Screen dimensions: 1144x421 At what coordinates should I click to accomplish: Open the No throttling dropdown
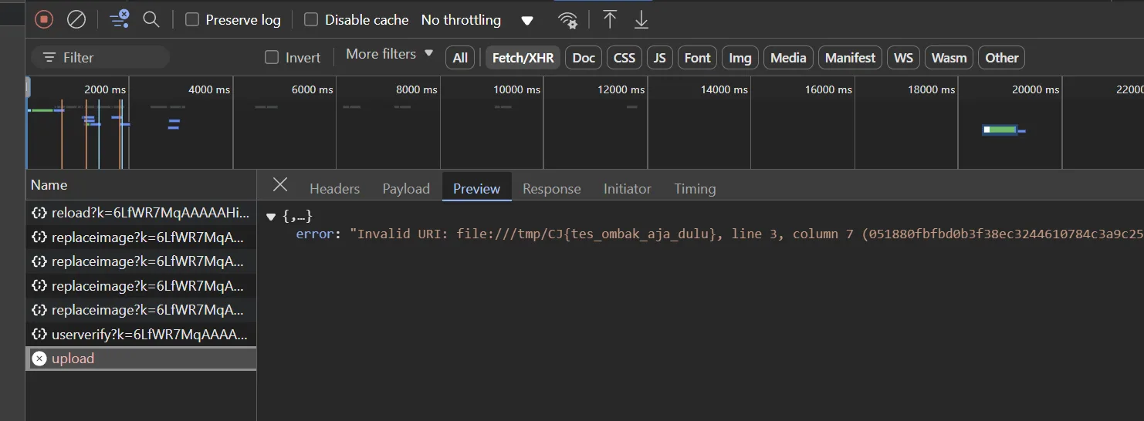tap(478, 20)
